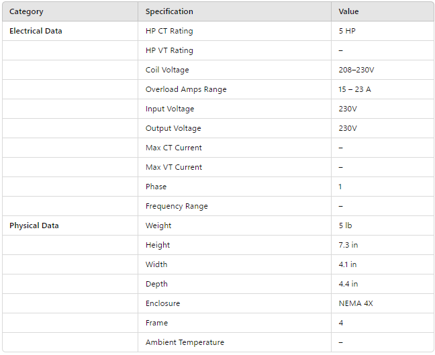Viewport: 435px width, 355px height.
Task: Select the 5 HP value cell
Action: click(347, 31)
